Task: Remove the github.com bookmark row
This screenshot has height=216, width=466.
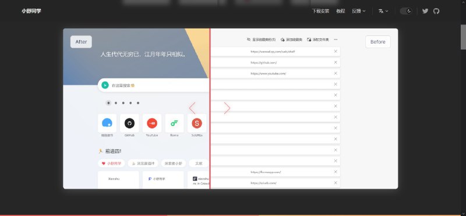Action: tap(336, 62)
